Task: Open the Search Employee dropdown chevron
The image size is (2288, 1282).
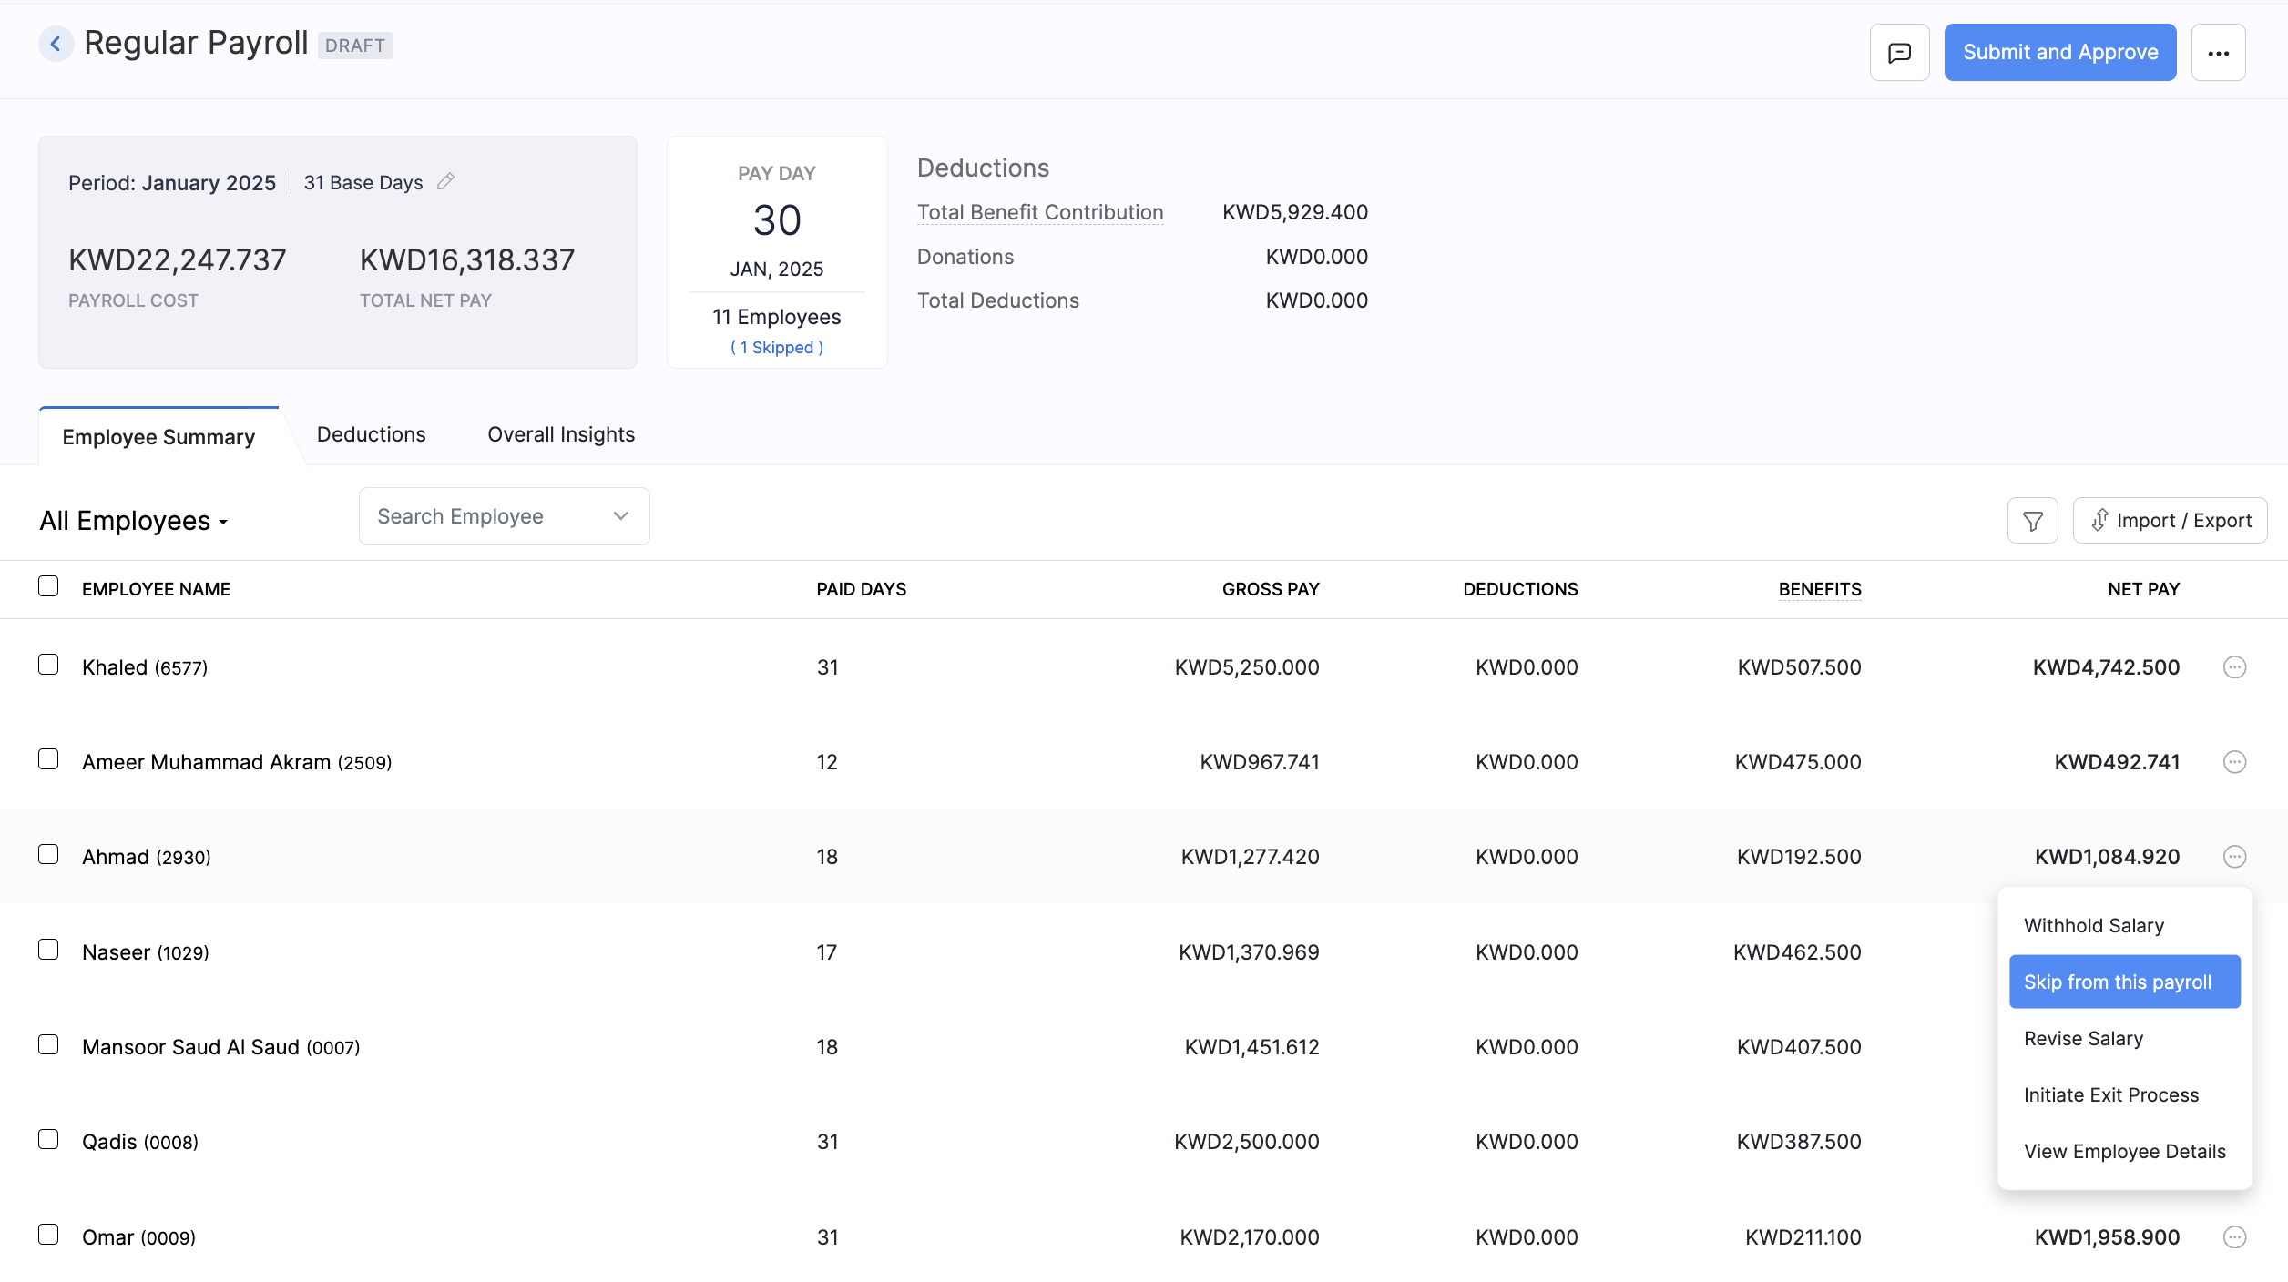Action: pyautogui.click(x=620, y=515)
